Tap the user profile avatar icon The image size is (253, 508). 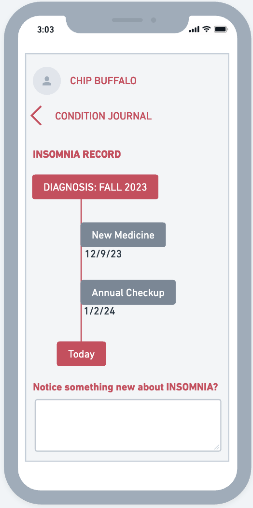[47, 81]
